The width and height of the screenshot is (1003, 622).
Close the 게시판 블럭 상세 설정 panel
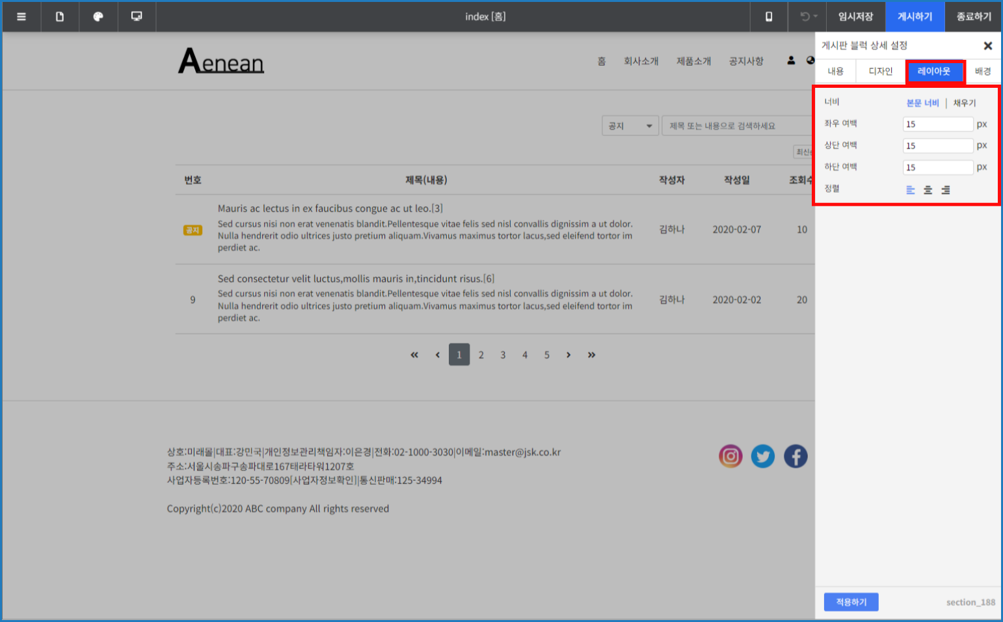tap(987, 46)
